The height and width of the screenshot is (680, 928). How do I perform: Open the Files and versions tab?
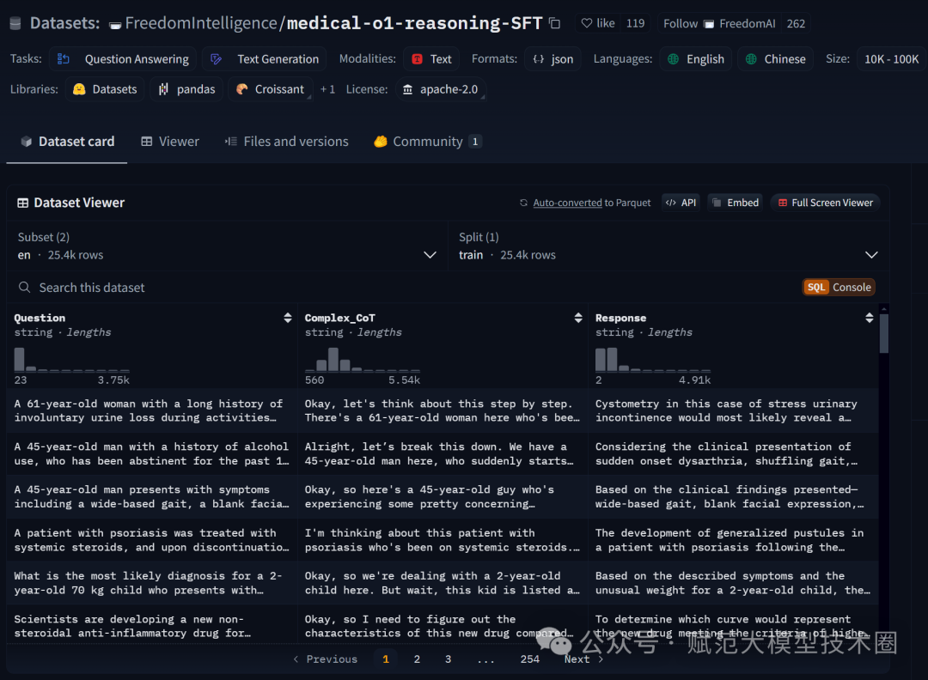[286, 142]
